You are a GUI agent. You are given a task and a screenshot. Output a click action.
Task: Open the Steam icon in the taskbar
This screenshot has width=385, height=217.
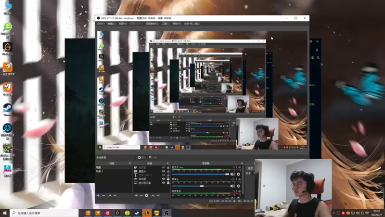point(137,213)
